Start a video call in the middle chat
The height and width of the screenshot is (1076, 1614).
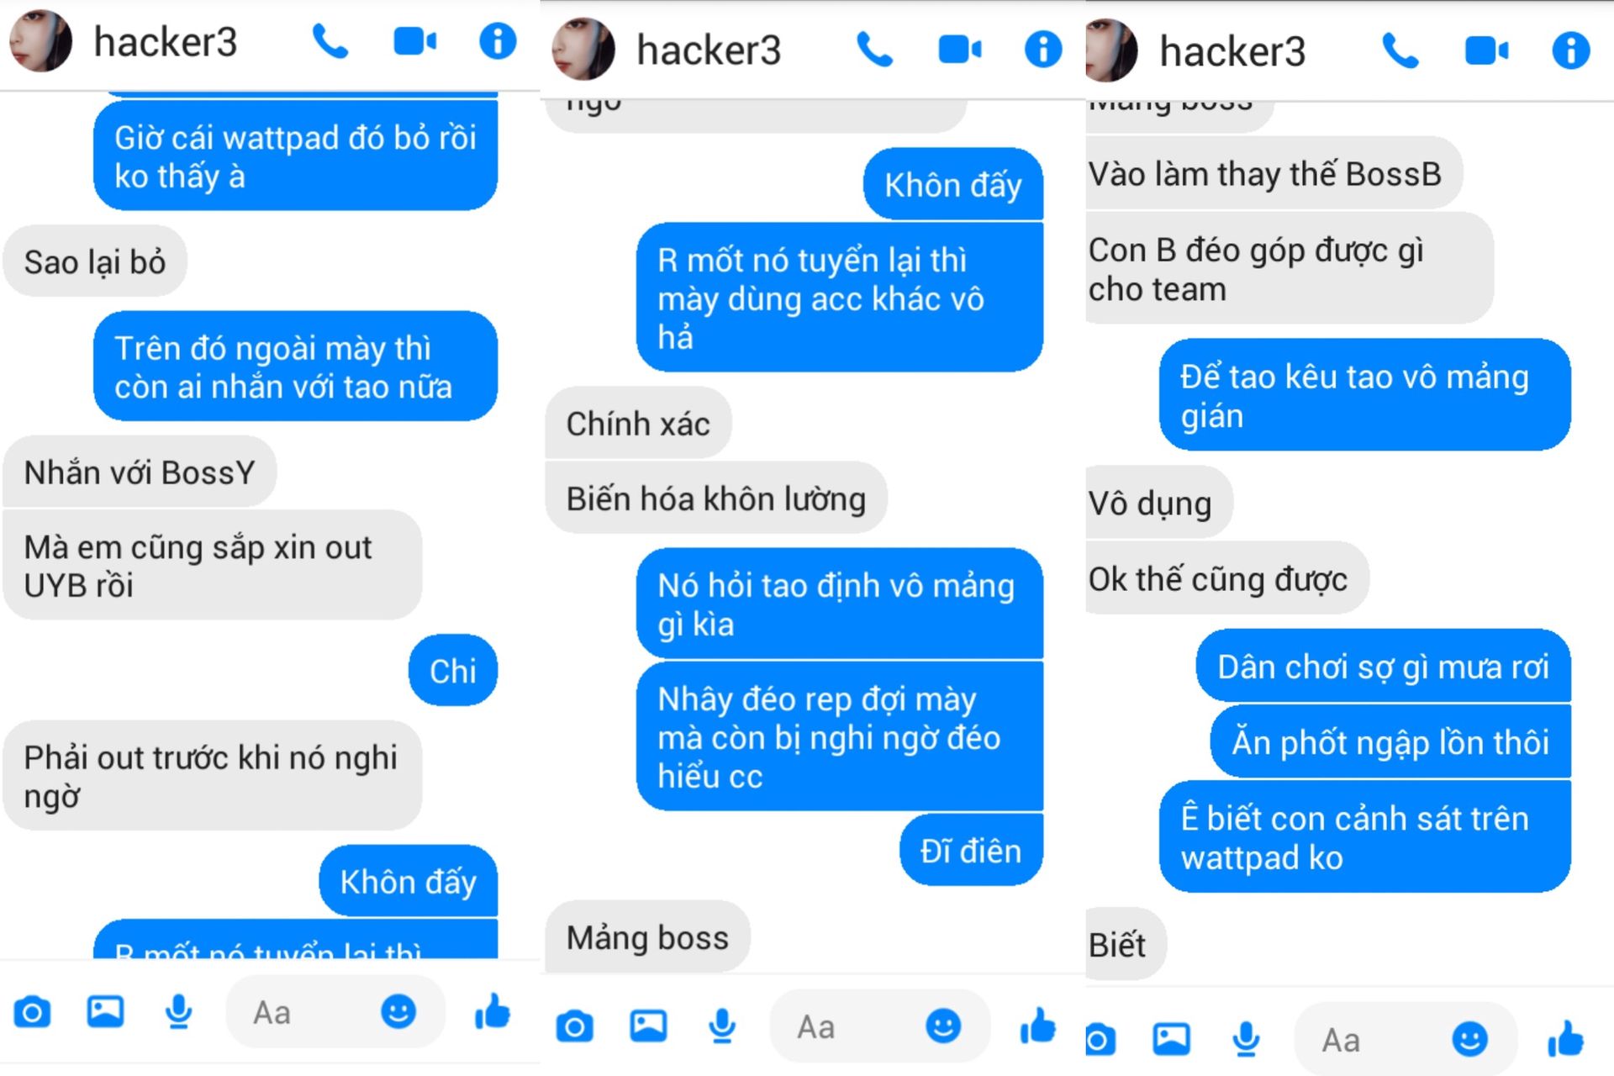pyautogui.click(x=959, y=50)
